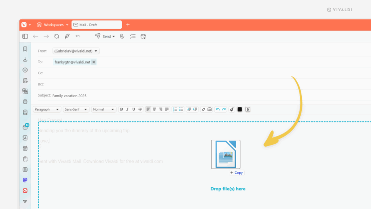Select the Mail - Draft tab
The width and height of the screenshot is (371, 209).
tap(97, 25)
